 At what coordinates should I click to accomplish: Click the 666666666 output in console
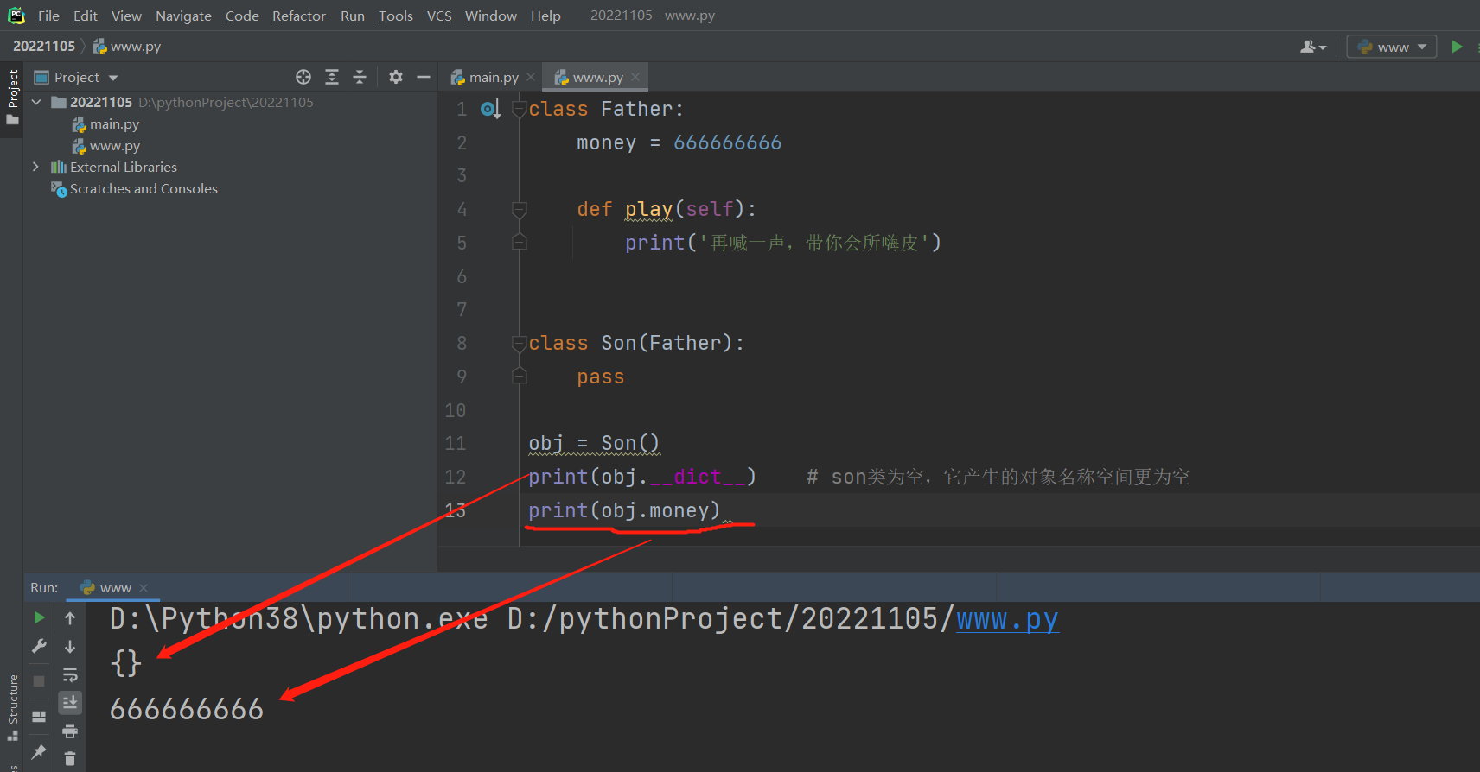click(187, 709)
